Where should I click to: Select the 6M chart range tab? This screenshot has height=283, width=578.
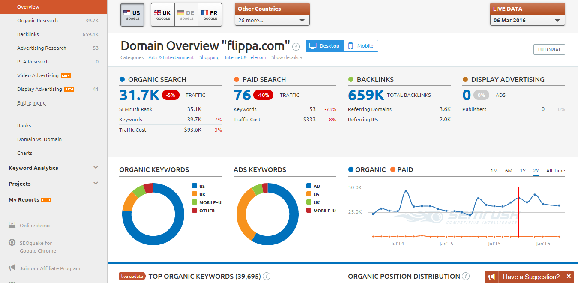click(x=509, y=171)
